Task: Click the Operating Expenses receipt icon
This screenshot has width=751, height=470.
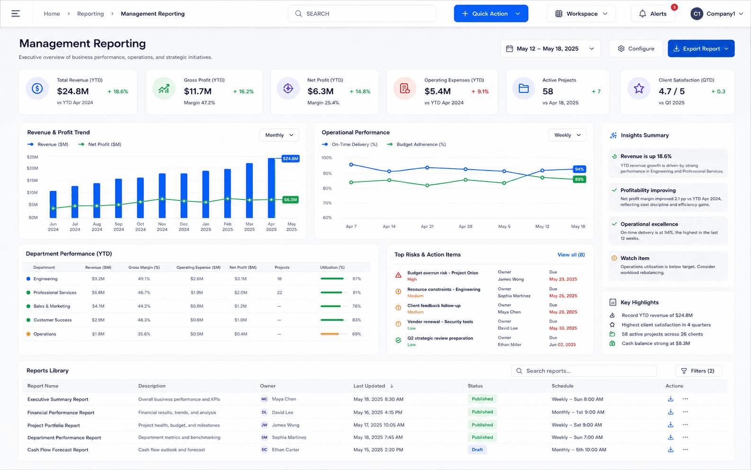Action: [x=405, y=89]
